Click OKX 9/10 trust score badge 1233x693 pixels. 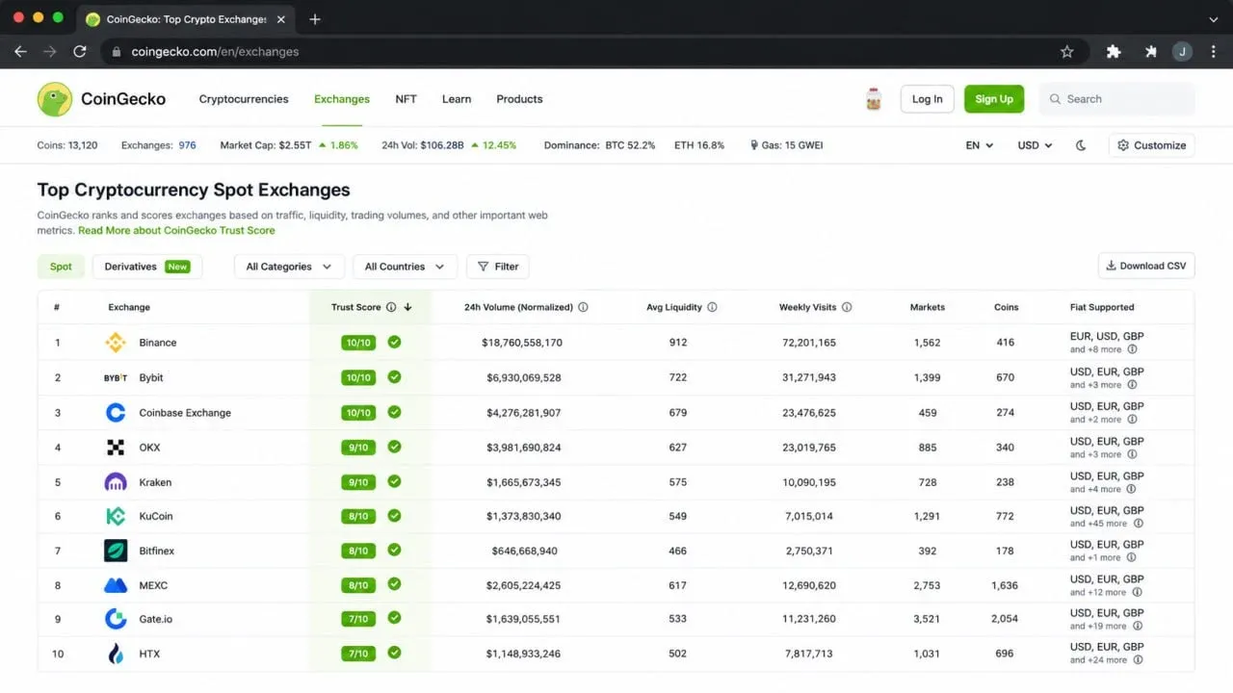tap(357, 448)
